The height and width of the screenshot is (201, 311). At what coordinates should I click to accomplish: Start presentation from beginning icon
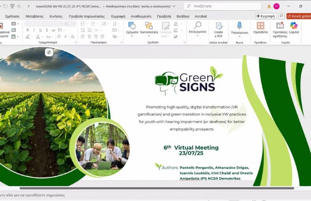tap(12, 6)
